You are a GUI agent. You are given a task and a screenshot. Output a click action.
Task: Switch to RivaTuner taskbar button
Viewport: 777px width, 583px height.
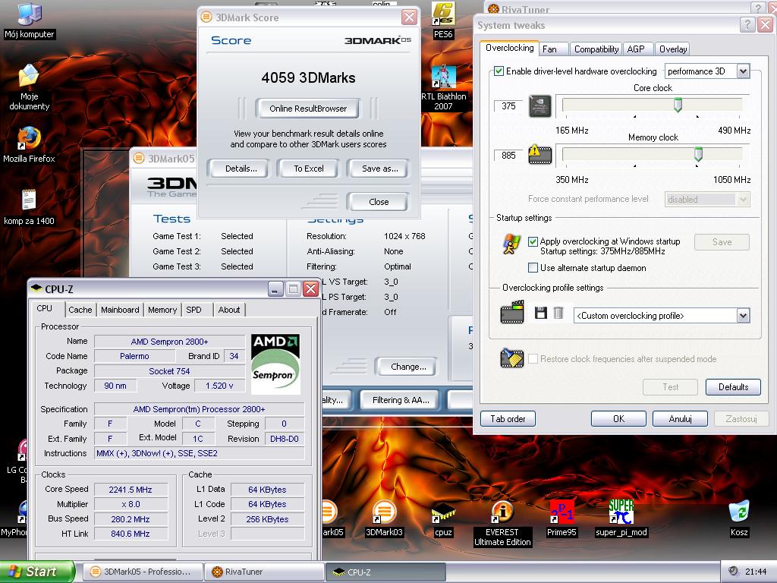click(265, 572)
